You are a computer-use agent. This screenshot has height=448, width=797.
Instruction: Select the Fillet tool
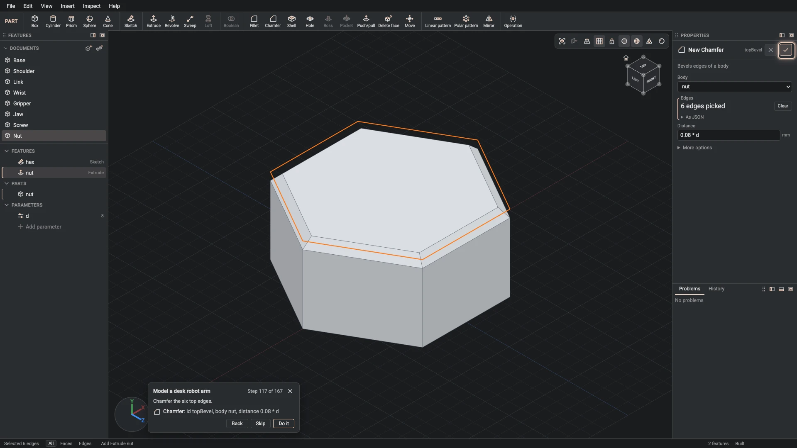pyautogui.click(x=254, y=21)
